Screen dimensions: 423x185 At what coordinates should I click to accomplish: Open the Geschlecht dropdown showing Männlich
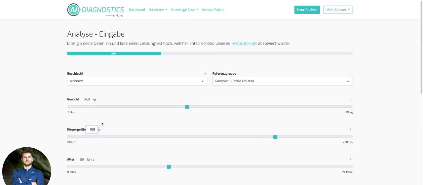pyautogui.click(x=137, y=81)
